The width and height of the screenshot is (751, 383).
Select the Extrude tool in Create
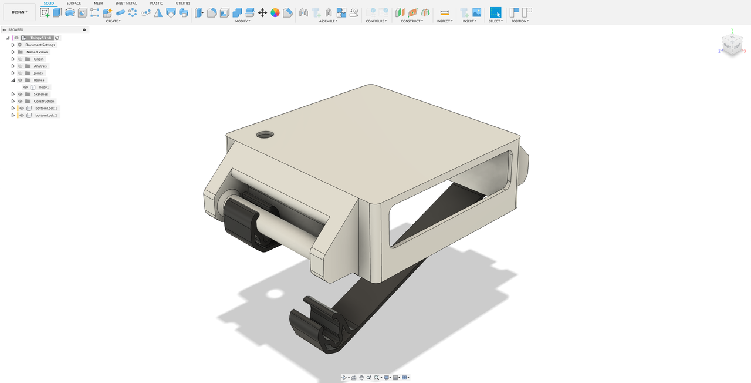point(57,12)
